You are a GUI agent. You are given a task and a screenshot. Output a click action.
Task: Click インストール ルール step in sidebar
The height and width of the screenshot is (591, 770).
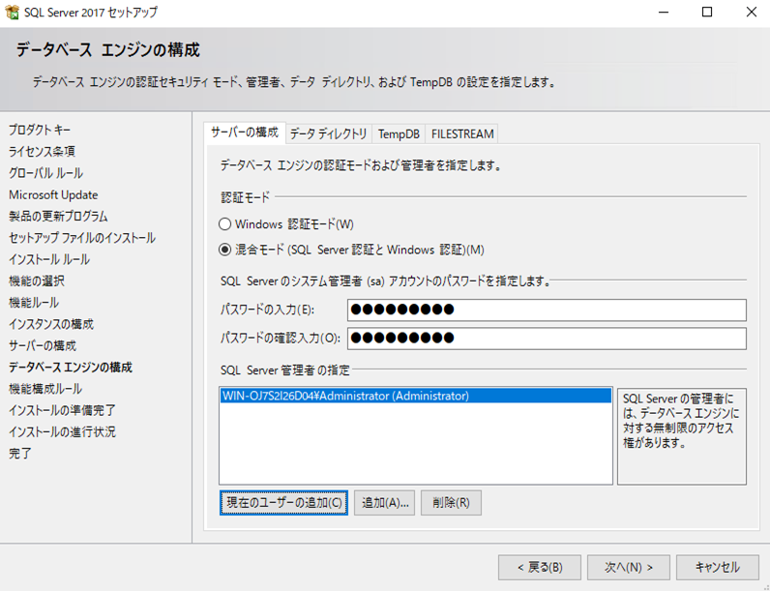point(49,259)
